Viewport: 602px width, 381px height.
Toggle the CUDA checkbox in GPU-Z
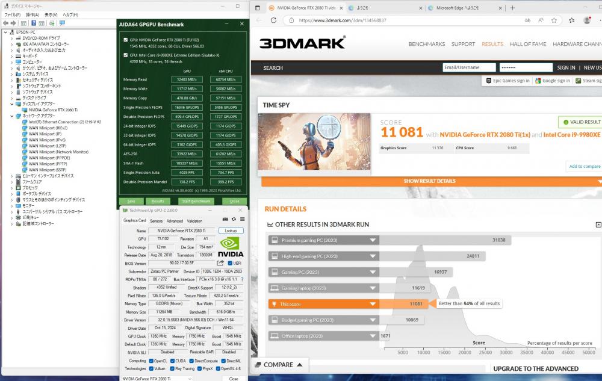point(173,361)
